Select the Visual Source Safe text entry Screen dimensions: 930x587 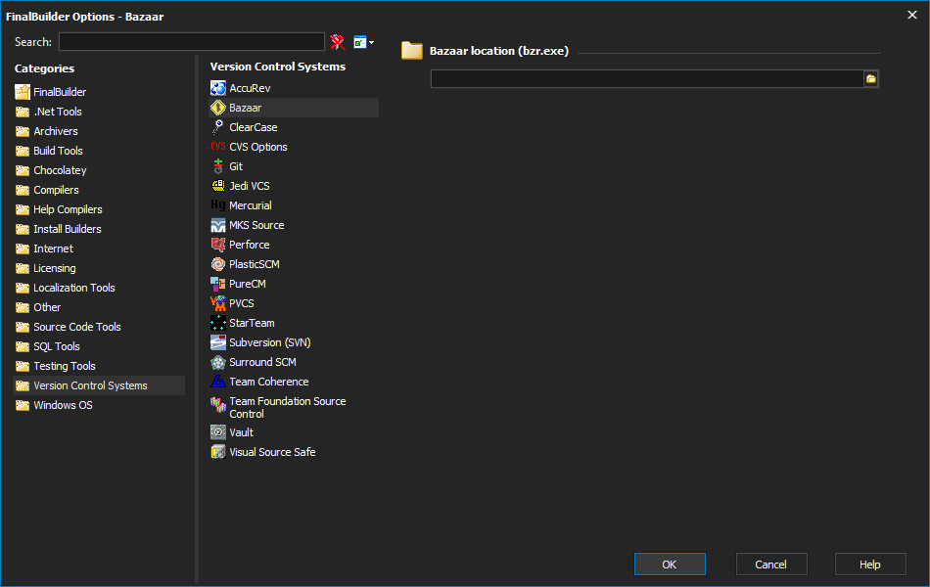tap(272, 452)
